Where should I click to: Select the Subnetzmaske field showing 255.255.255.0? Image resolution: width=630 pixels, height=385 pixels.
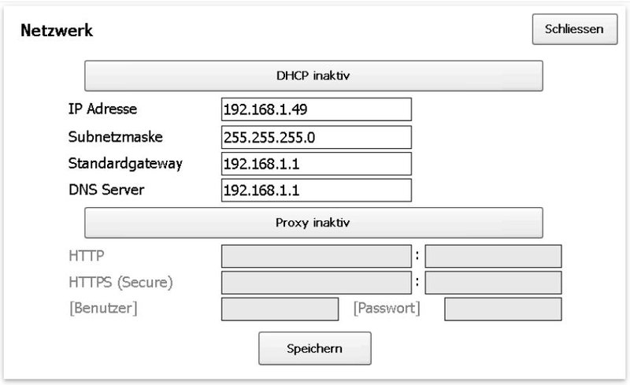pos(317,137)
